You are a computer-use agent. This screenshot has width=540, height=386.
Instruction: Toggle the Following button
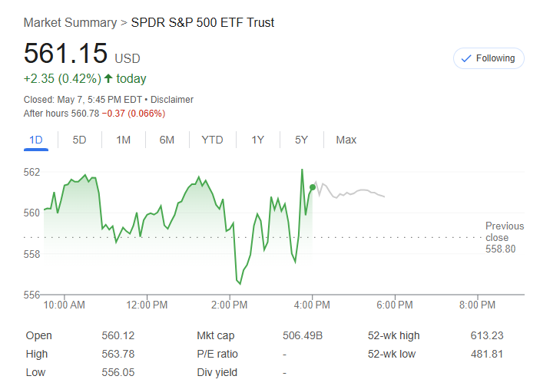coord(489,58)
